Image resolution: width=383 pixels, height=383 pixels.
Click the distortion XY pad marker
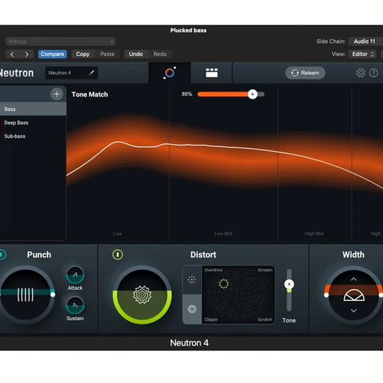click(224, 284)
